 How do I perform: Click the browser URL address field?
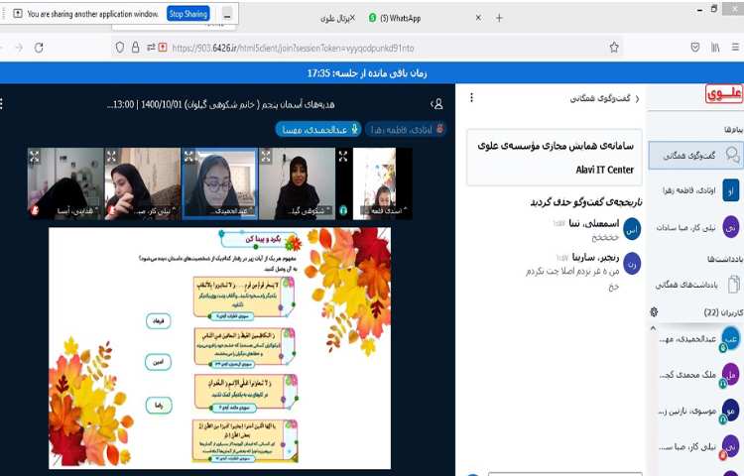377,47
